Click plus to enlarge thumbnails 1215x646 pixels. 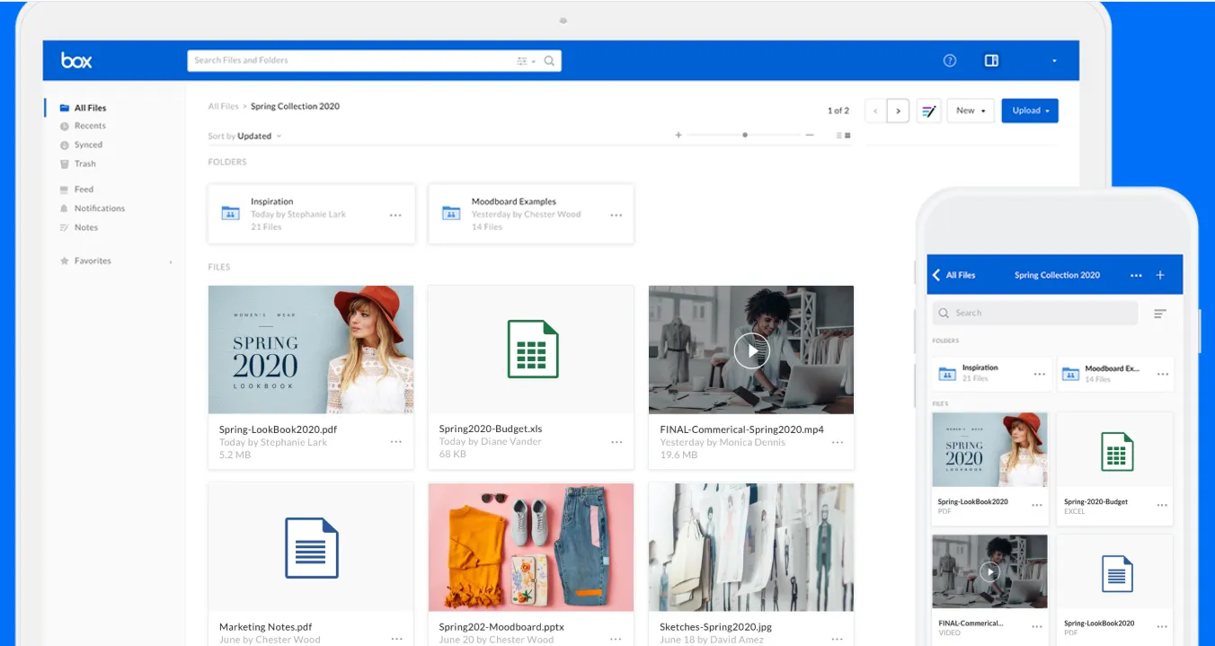coord(678,134)
